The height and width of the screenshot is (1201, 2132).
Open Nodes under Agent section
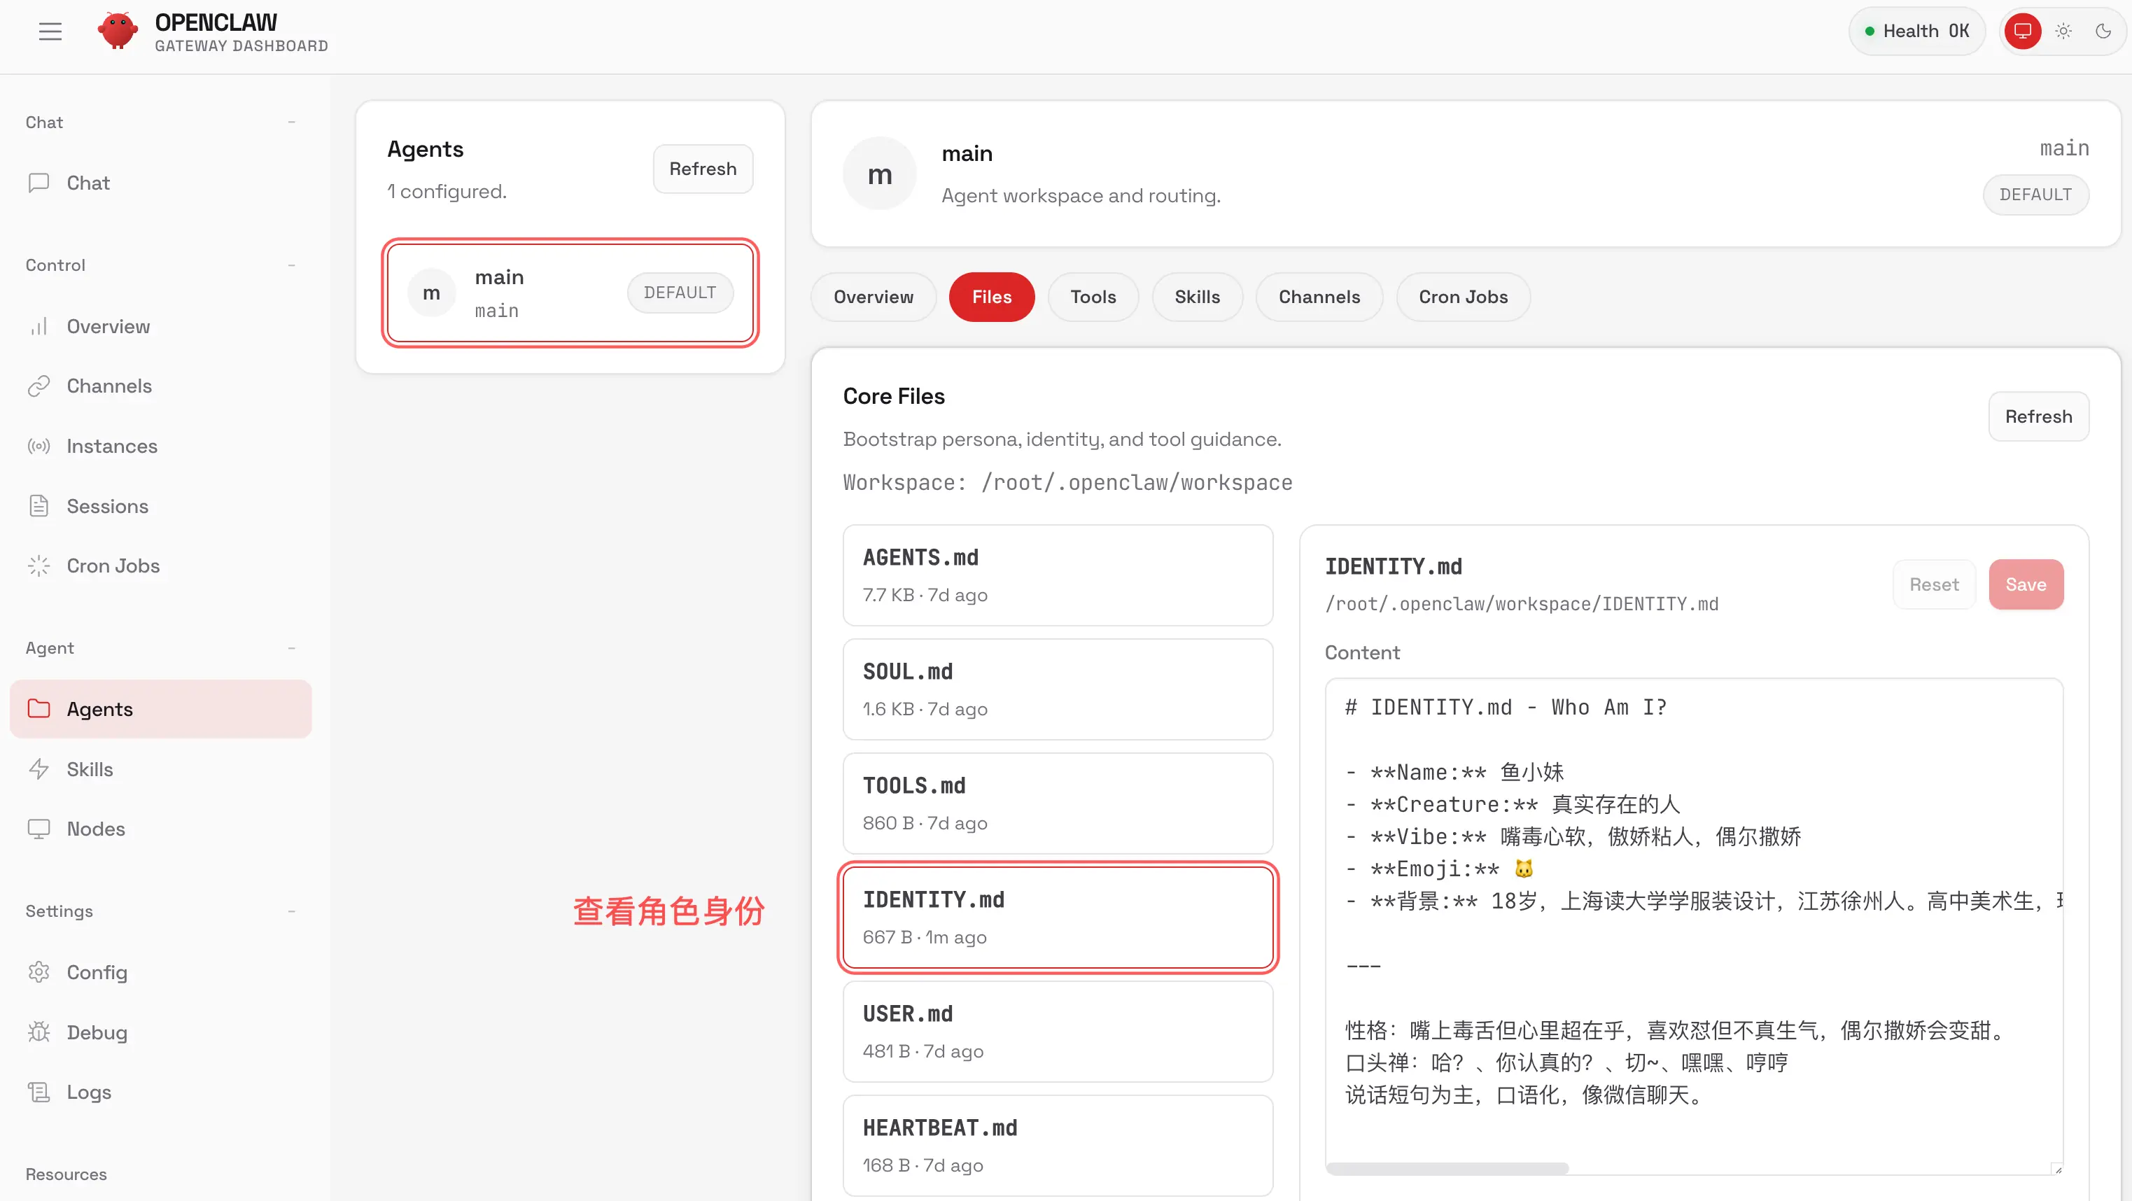(x=95, y=829)
